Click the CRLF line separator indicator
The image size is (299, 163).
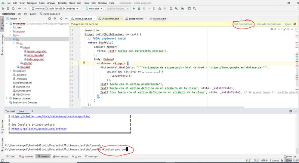click(256, 160)
